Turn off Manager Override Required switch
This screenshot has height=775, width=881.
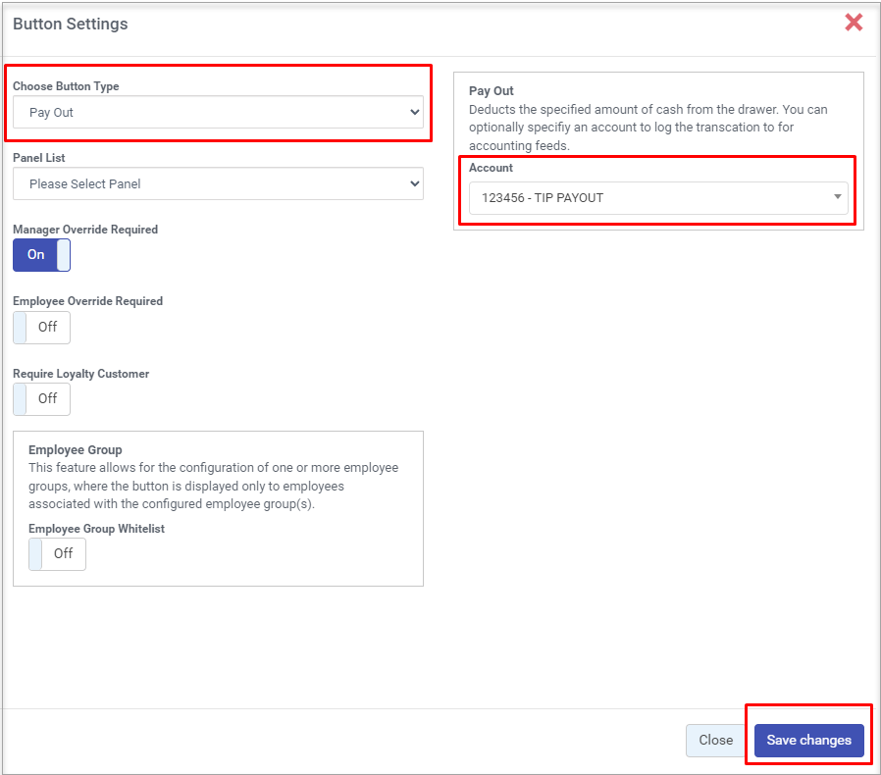(x=41, y=255)
